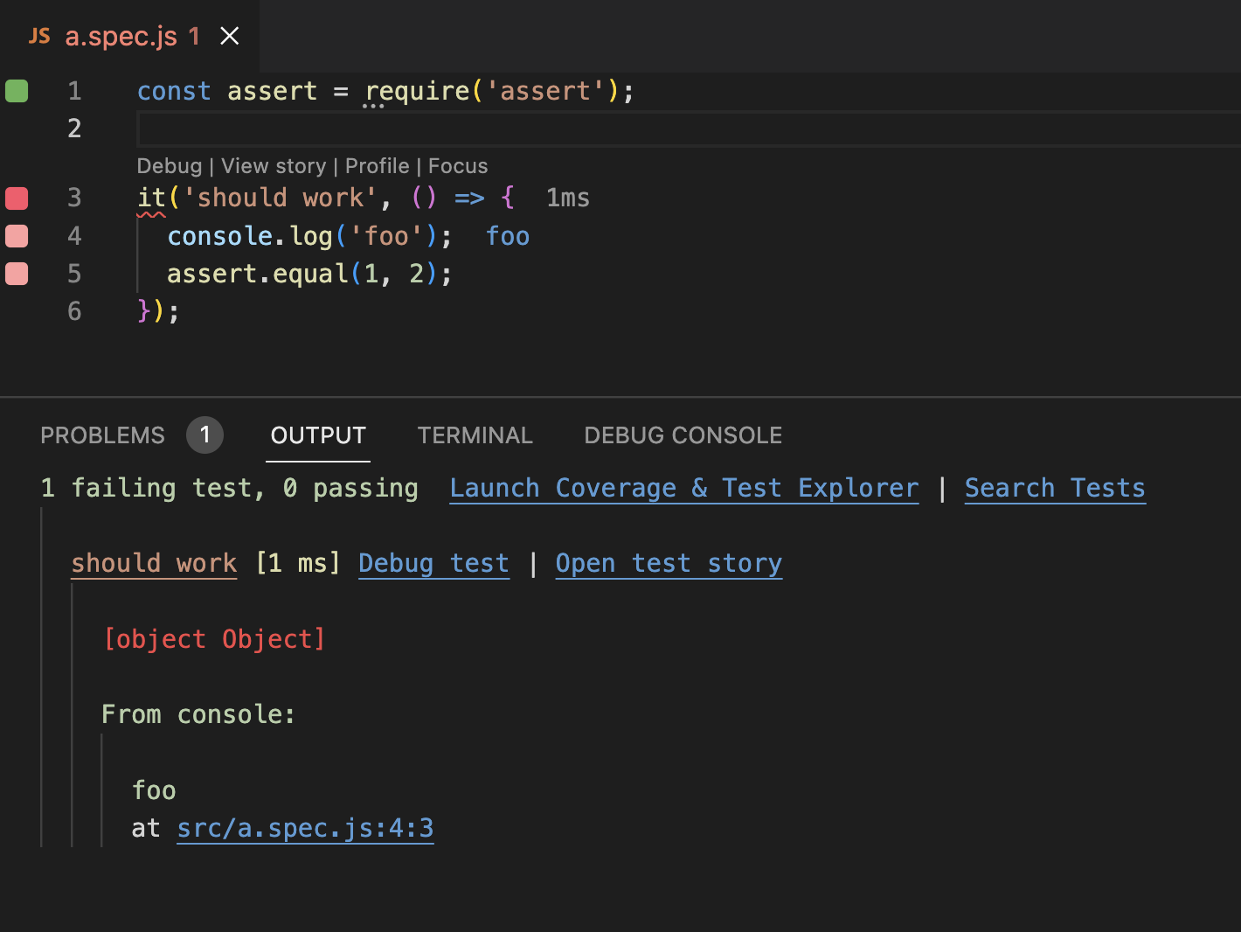Close the a.spec.js editor tab
Viewport: 1241px width, 932px height.
tap(229, 36)
